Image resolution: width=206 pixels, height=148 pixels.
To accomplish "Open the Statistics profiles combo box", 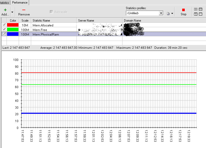I will point(161,13).
